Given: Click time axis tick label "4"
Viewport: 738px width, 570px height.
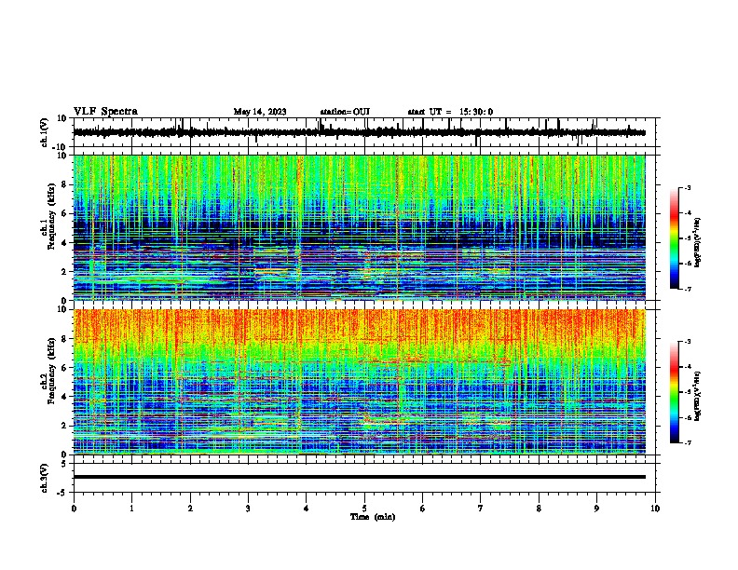Looking at the screenshot, I should click(307, 509).
